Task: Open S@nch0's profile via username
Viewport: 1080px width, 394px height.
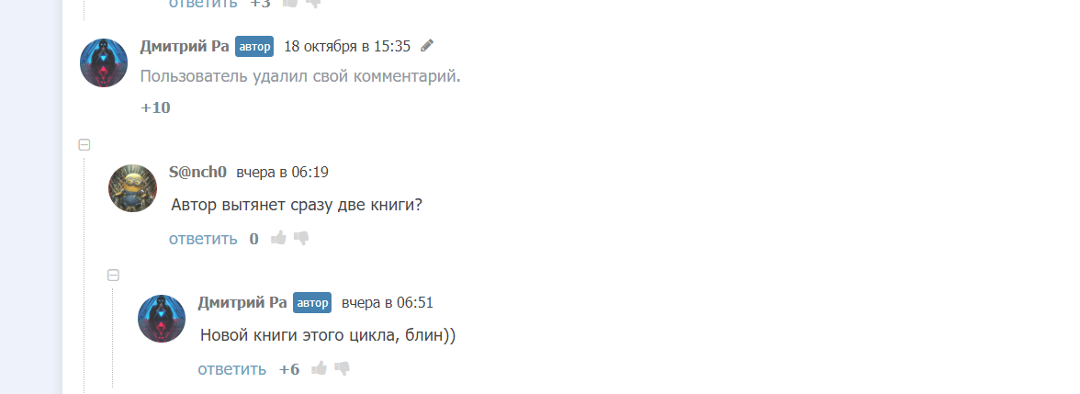Action: 198,172
